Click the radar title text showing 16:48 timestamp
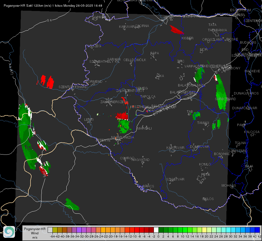The image size is (262, 241). 53,6
